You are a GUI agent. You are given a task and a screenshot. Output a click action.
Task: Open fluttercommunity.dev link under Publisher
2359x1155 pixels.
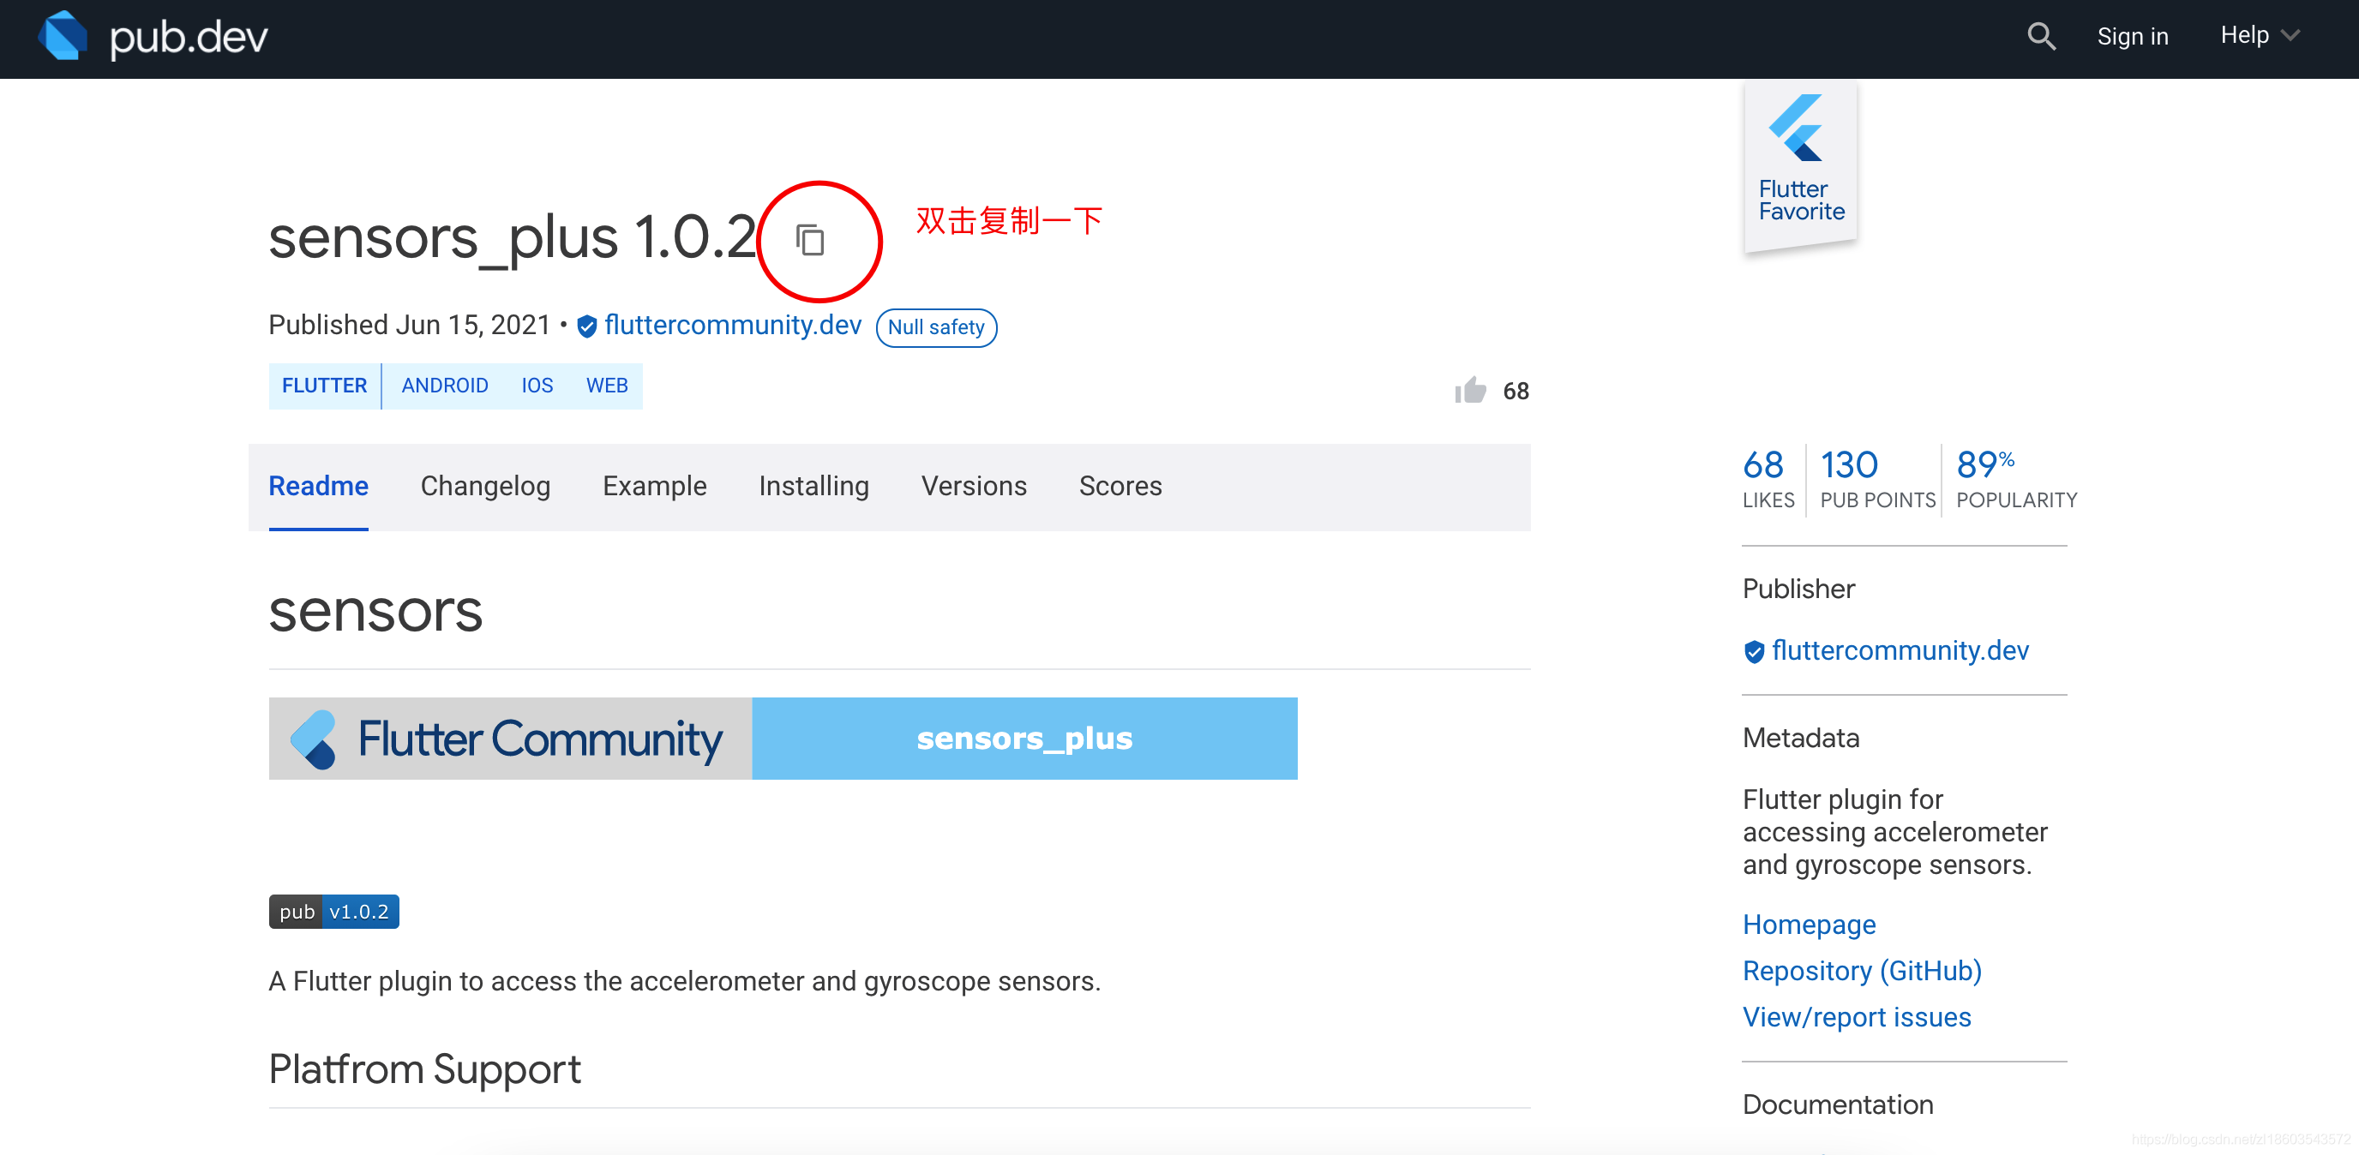coord(1900,650)
